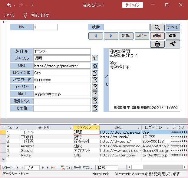
Task: Copy Mail with its clipboard icon
Action: tap(95, 94)
